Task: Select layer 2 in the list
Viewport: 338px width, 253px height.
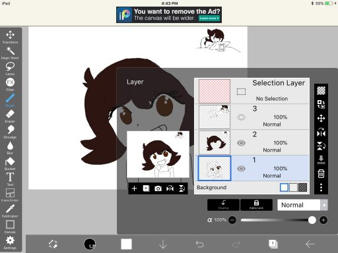Action: pos(252,142)
